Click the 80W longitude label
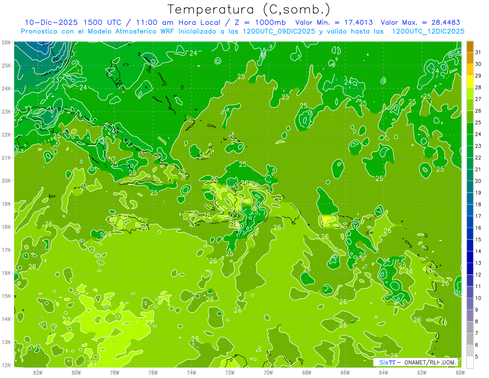This screenshot has width=489, height=378. pos(76,372)
